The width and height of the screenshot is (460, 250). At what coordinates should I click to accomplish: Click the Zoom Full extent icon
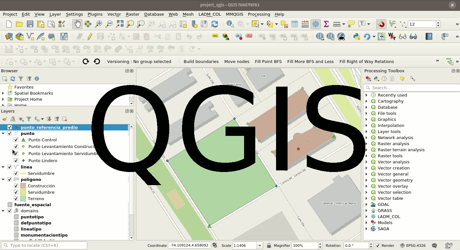coord(120,24)
